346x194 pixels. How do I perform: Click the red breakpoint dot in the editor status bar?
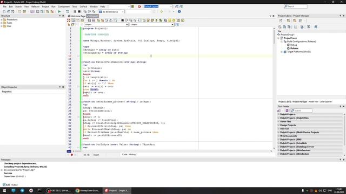[x=72, y=155]
